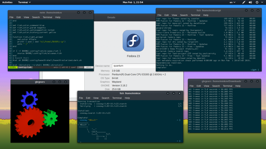Click the green gear in glxgears window
266x149 pixels.
(50, 118)
